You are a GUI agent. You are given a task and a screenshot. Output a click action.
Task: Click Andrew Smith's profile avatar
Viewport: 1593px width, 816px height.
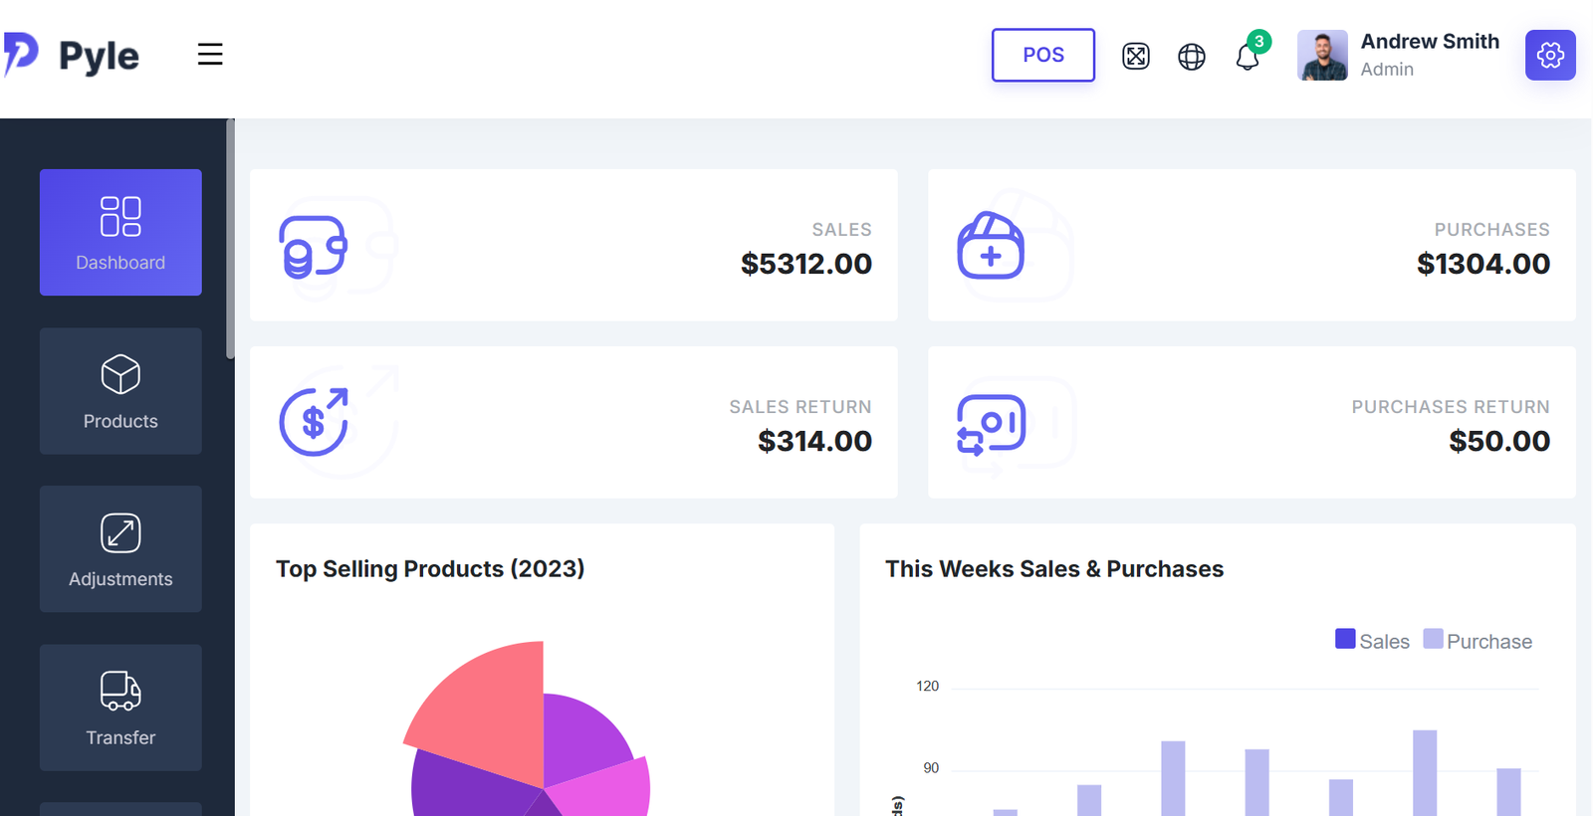tap(1321, 56)
